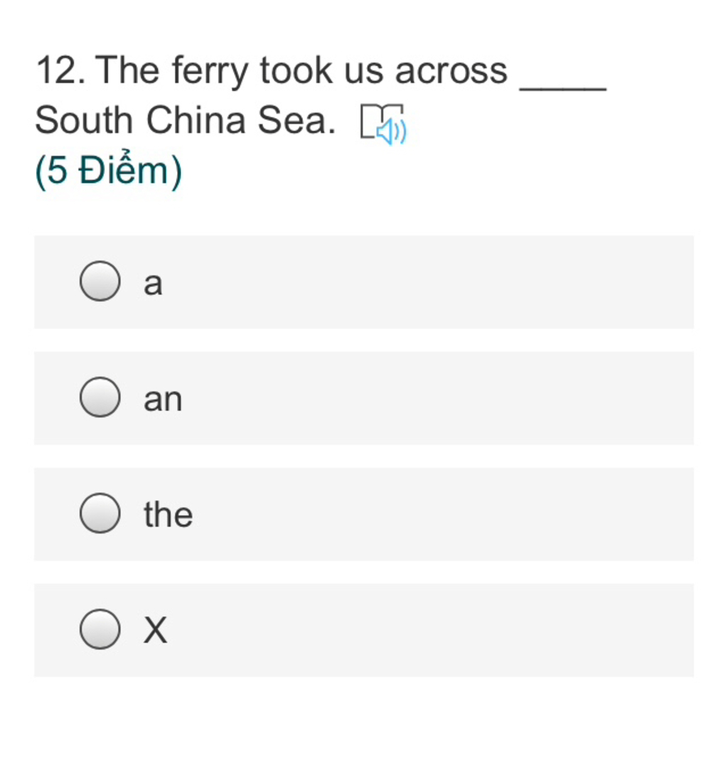Screen dimensions: 728x760
Task: Click the question number '12.'
Action: 61,71
